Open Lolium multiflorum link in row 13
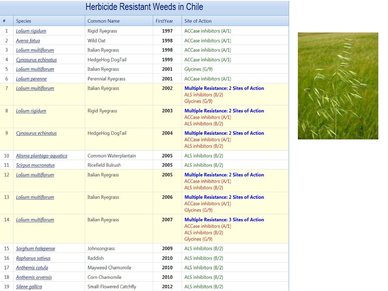388x291 pixels. [35, 197]
